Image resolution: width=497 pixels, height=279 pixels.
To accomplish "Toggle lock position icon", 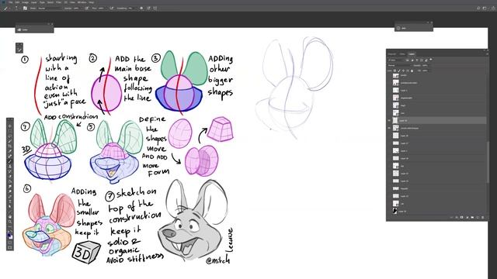I will (x=404, y=71).
